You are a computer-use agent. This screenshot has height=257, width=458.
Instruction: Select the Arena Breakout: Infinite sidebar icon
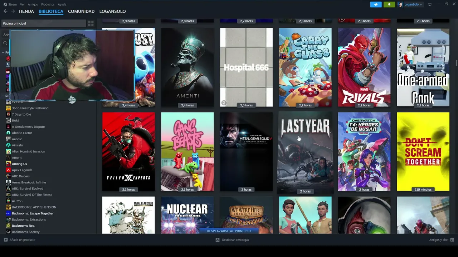[8, 182]
